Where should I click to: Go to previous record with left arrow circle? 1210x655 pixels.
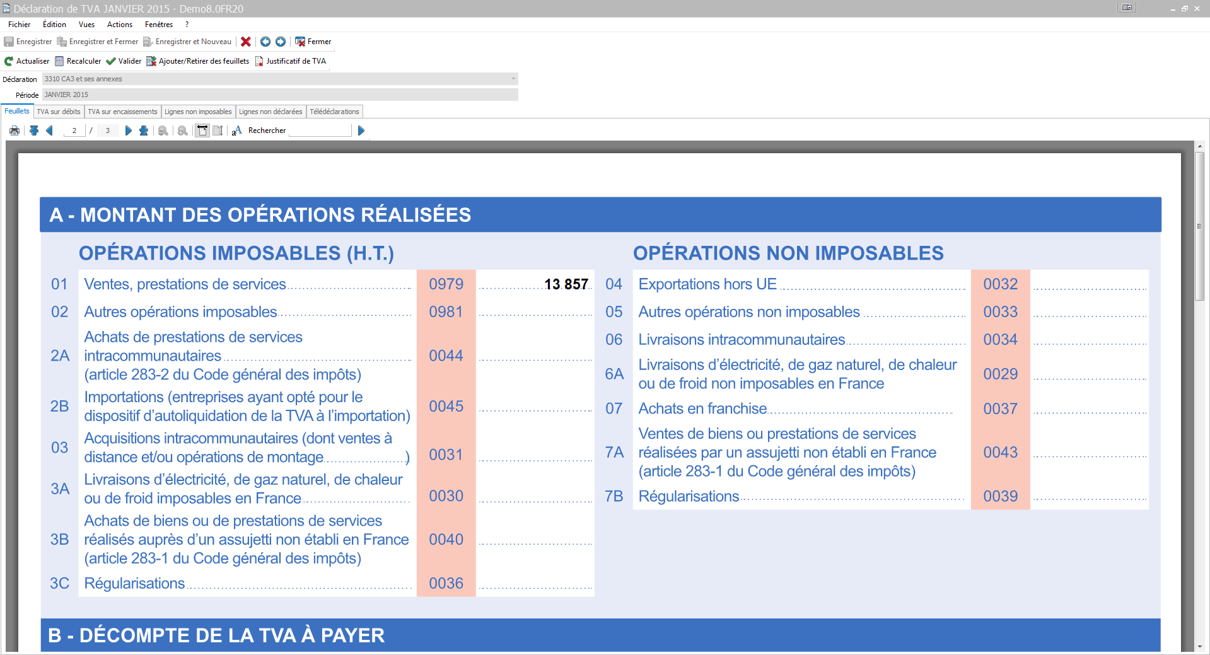pyautogui.click(x=265, y=42)
